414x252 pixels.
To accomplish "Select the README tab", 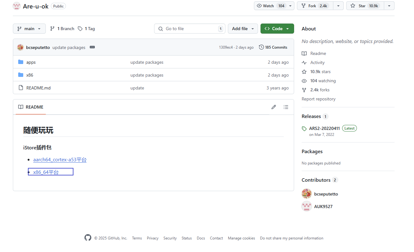I will [31, 107].
